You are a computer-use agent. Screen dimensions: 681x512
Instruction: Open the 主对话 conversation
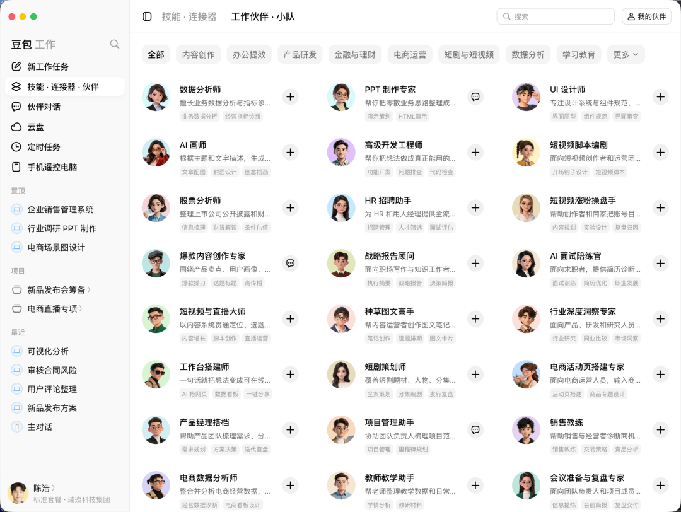tap(65, 427)
